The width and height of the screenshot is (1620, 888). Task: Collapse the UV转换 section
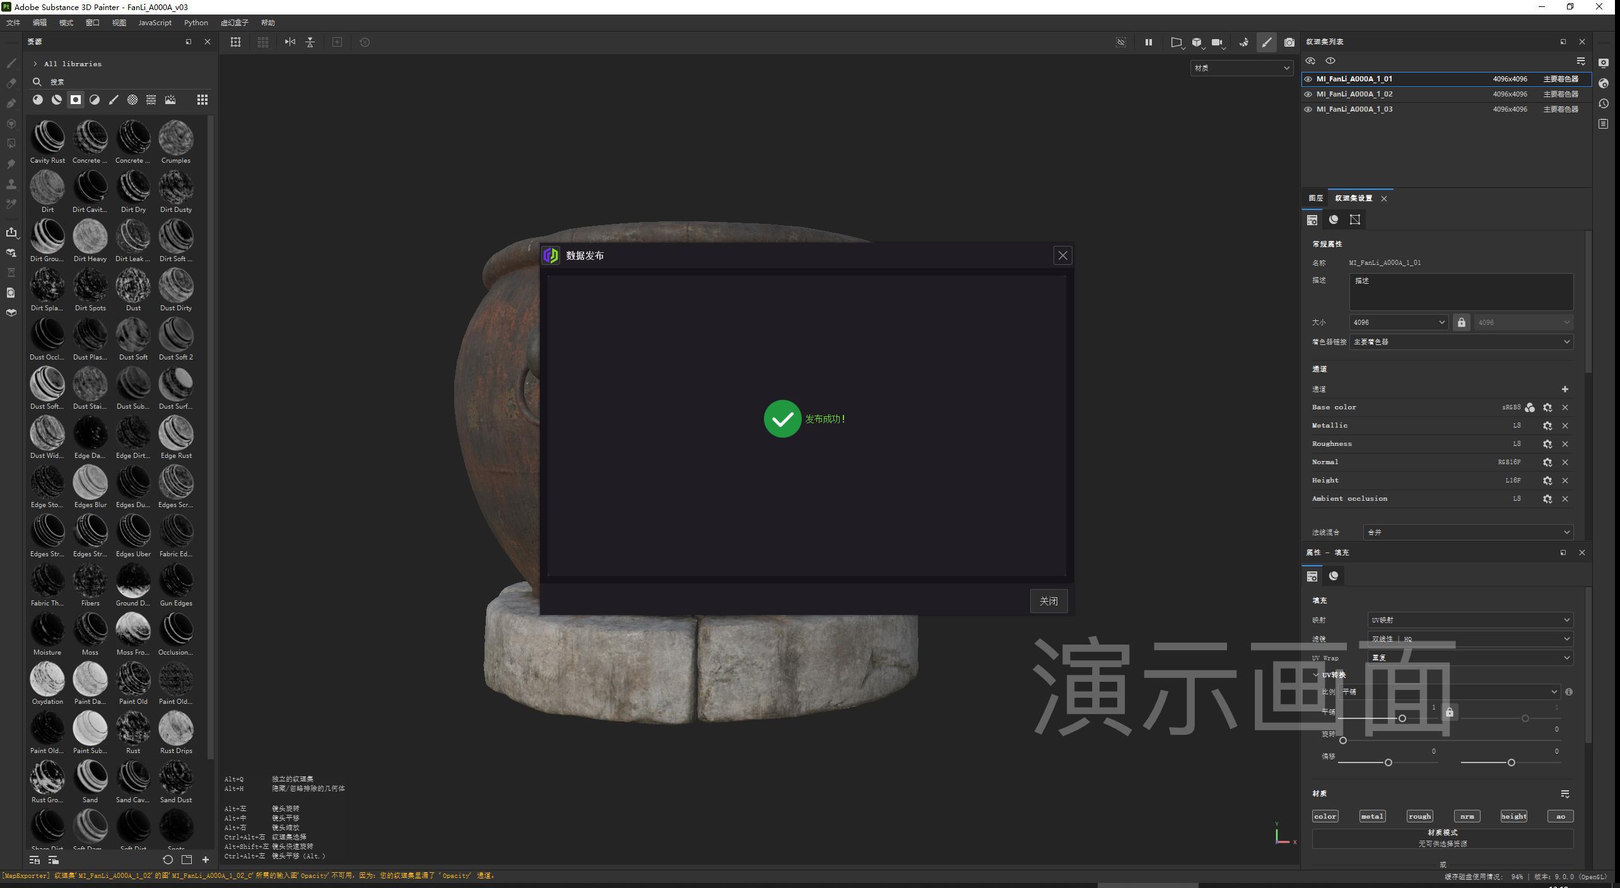pos(1315,675)
